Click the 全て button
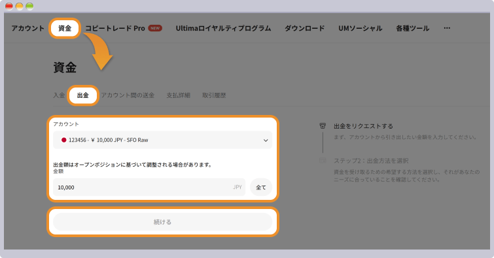Image resolution: width=494 pixels, height=258 pixels. (x=261, y=187)
